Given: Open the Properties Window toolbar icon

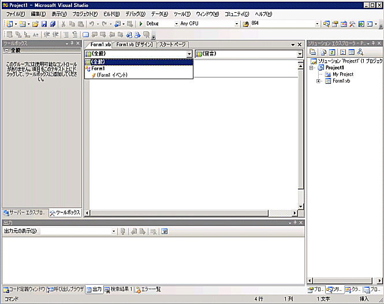Looking at the screenshot, I should click(x=335, y=24).
